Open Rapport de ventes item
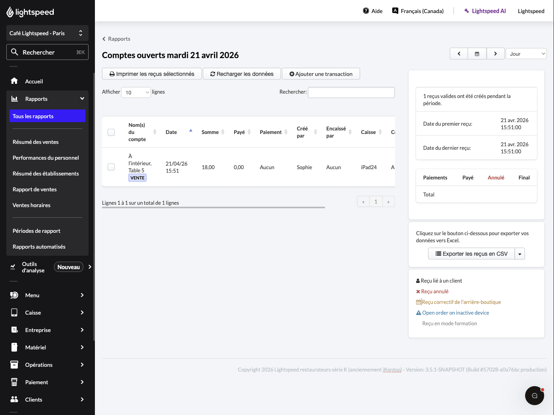554x415 pixels. coord(35,189)
